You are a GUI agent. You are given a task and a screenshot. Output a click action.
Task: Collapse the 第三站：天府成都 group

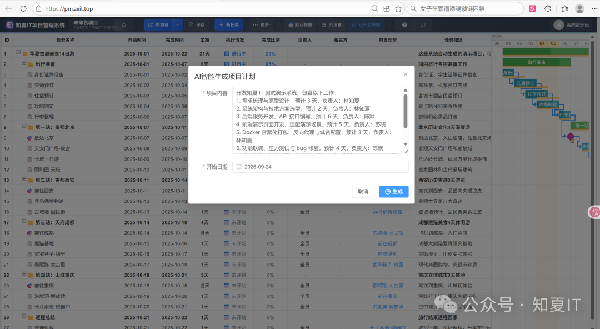(24, 221)
